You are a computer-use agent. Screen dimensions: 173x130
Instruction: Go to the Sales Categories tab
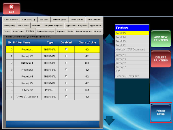(83, 31)
